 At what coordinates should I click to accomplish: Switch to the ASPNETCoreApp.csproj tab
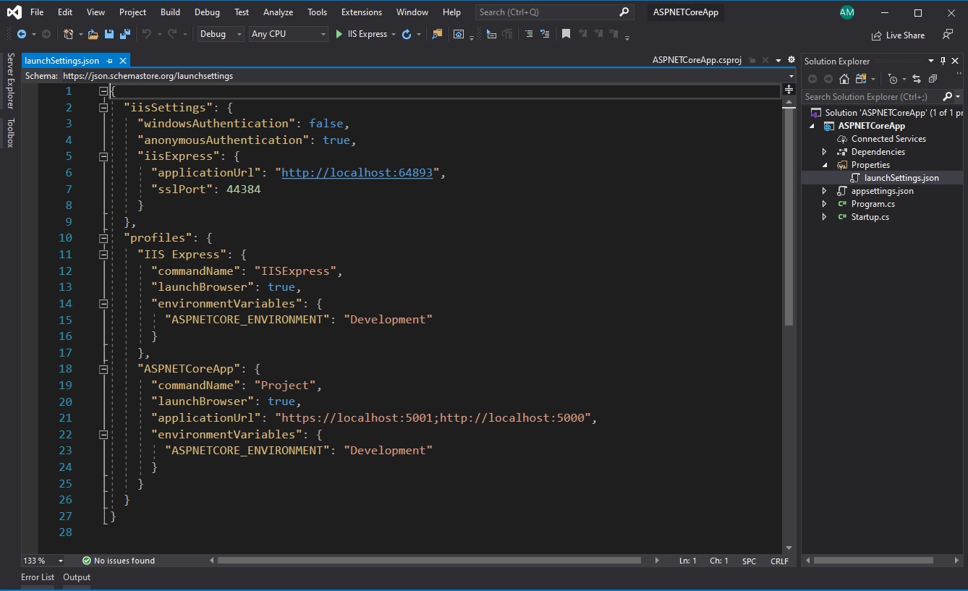(697, 61)
